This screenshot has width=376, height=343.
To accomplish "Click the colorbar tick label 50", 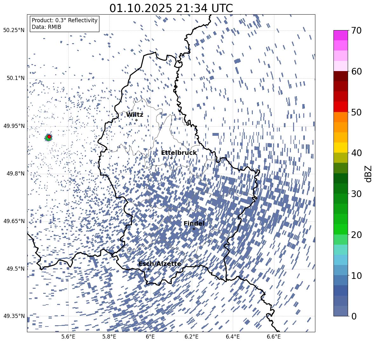I will (x=356, y=112).
